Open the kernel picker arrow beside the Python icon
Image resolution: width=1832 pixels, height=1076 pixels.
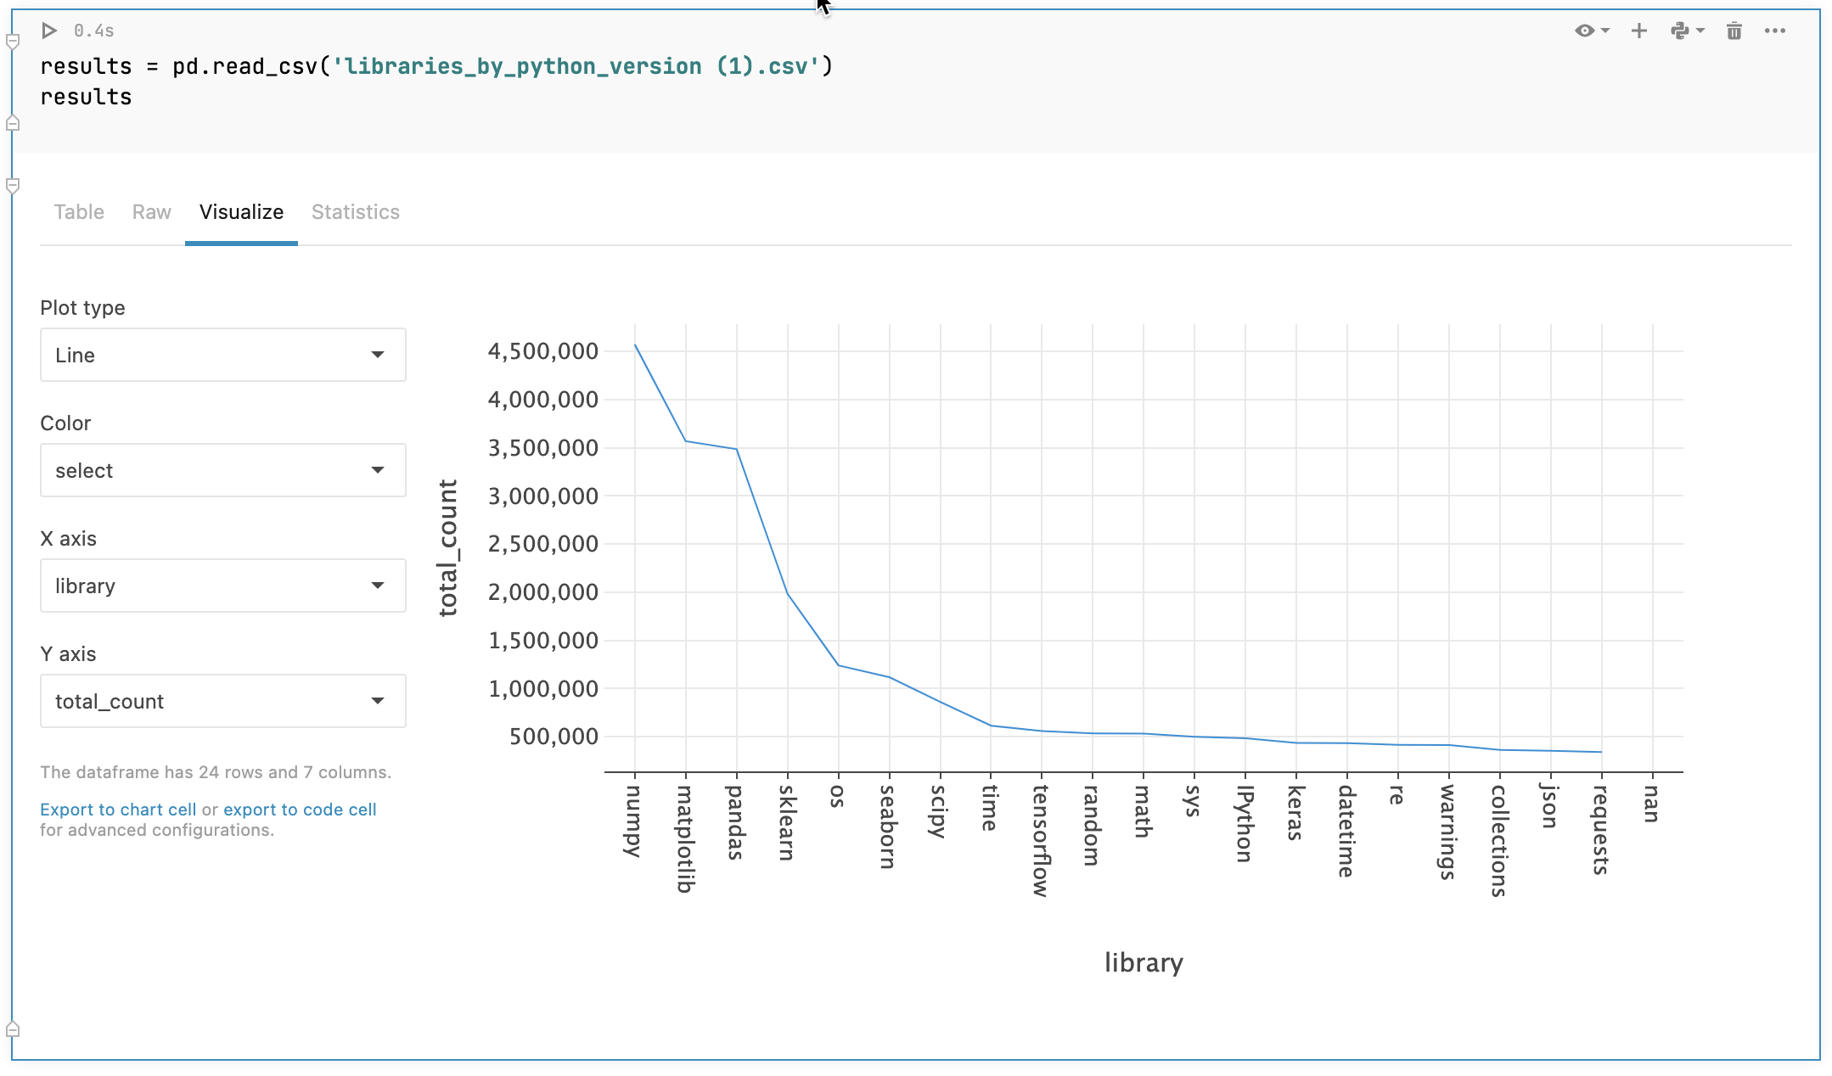[1700, 31]
